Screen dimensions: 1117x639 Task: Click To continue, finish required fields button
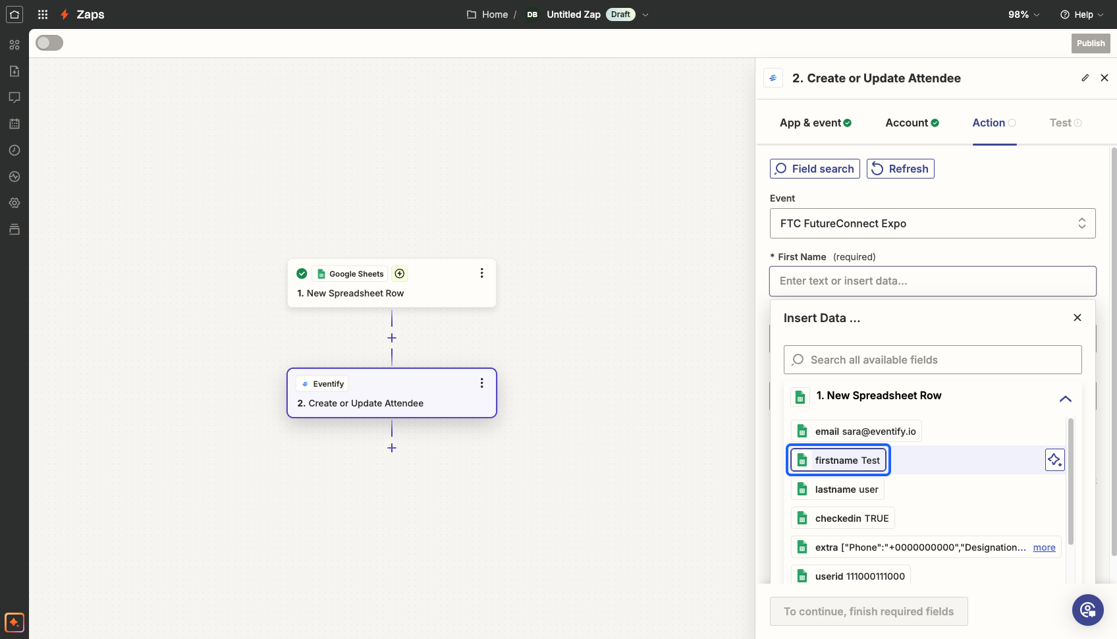coord(869,611)
